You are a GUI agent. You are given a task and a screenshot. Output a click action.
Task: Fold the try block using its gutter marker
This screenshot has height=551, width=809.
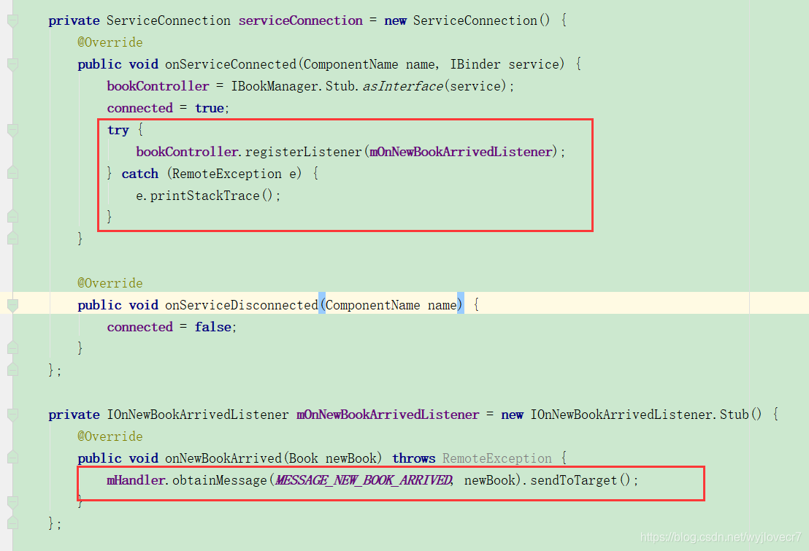point(13,130)
